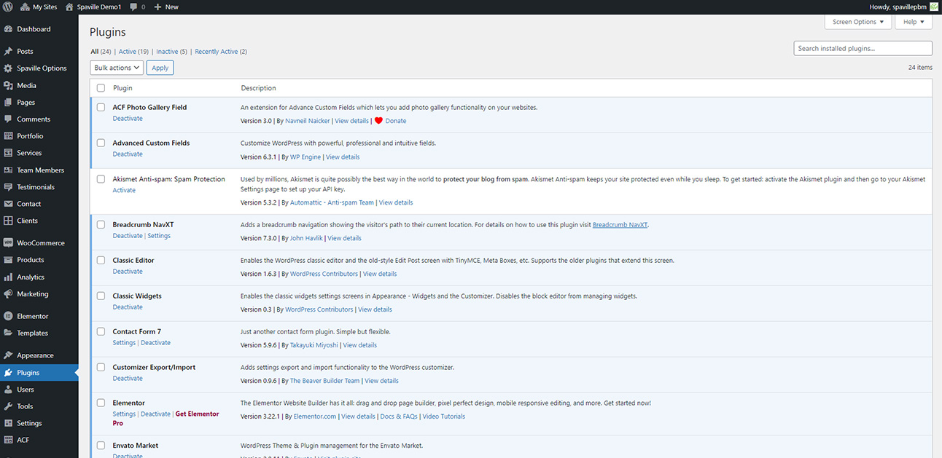Open the Elementor icon in sidebar

point(8,317)
